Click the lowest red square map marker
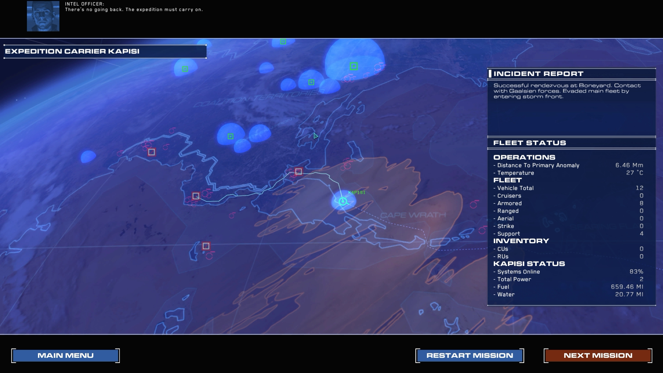Image resolution: width=663 pixels, height=373 pixels. (206, 246)
